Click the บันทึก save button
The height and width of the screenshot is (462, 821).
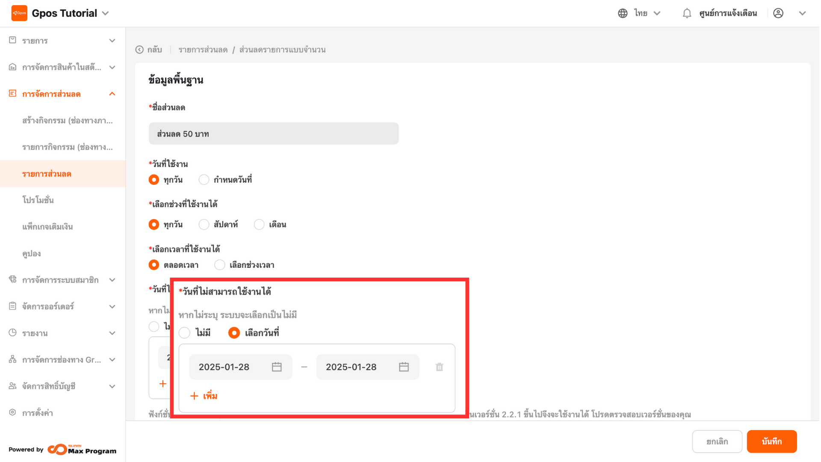point(771,441)
